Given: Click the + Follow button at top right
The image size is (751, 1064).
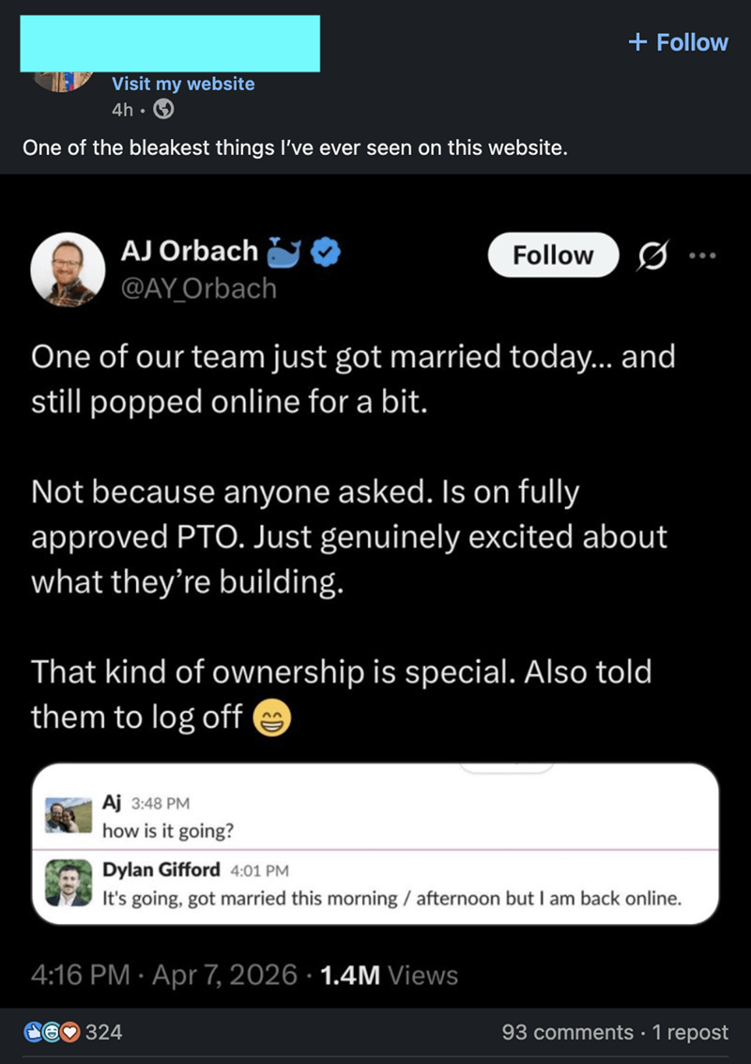Looking at the screenshot, I should pyautogui.click(x=678, y=42).
